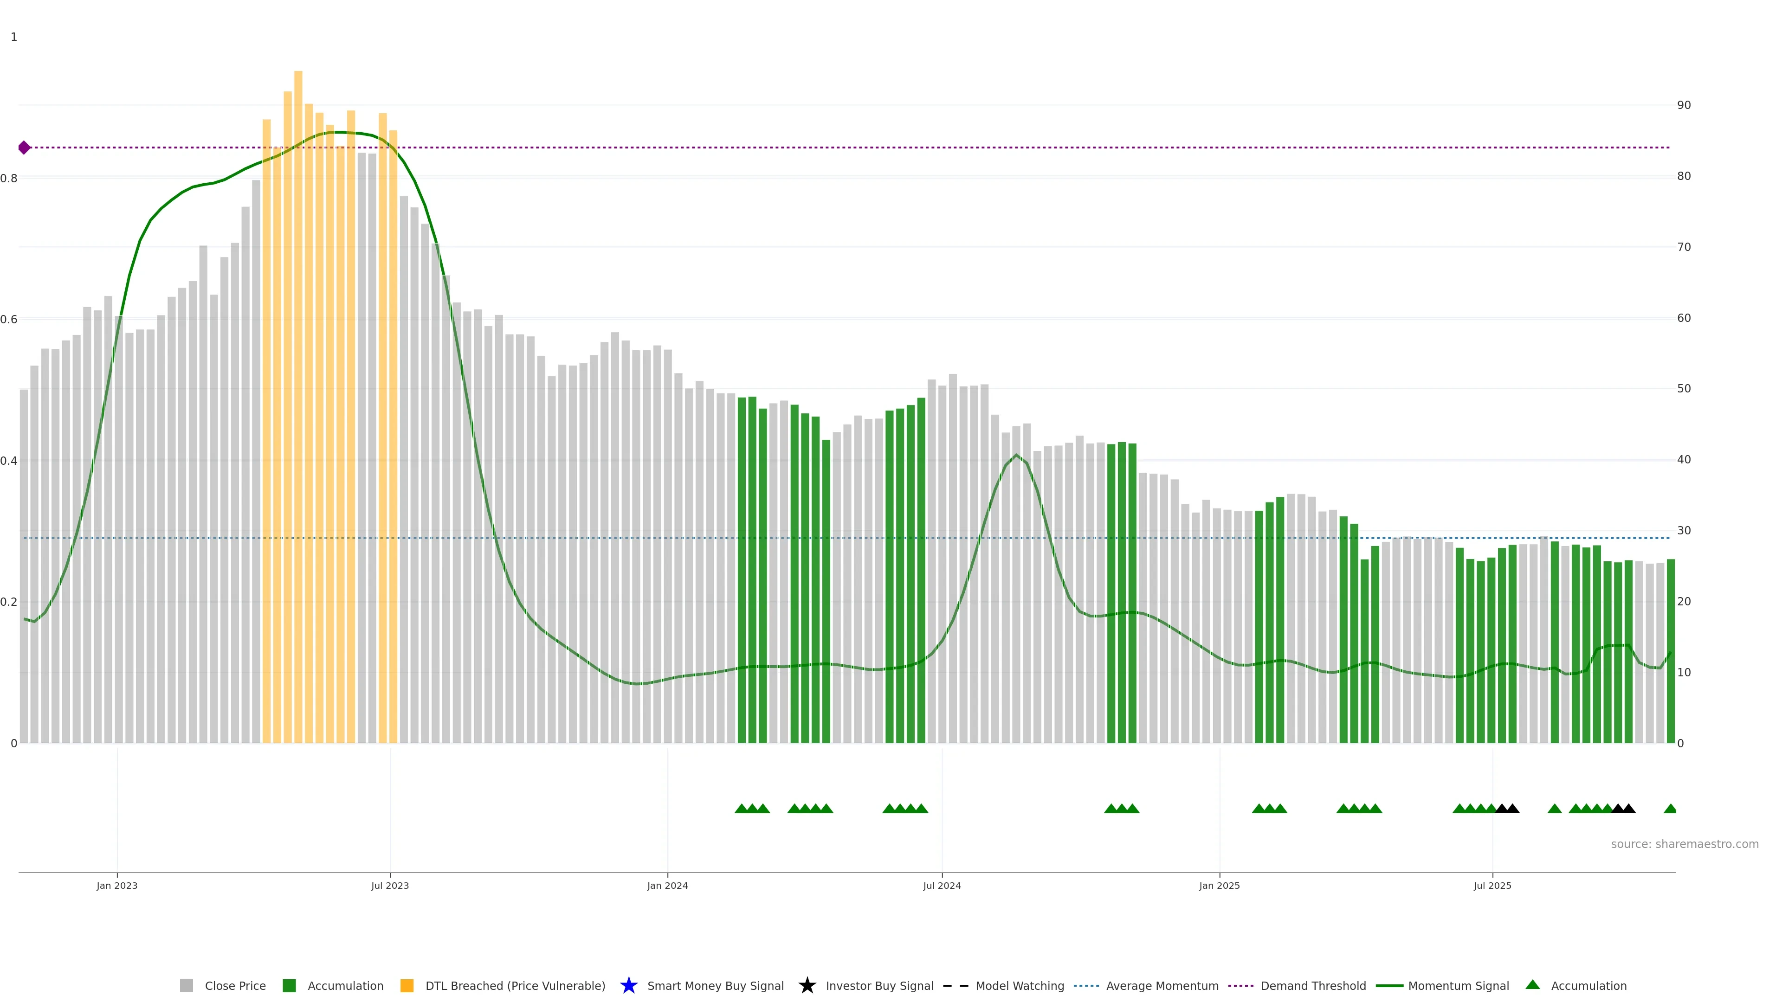Image resolution: width=1782 pixels, height=1002 pixels.
Task: Click the dotted Average Momentum legend line
Action: (x=1086, y=985)
